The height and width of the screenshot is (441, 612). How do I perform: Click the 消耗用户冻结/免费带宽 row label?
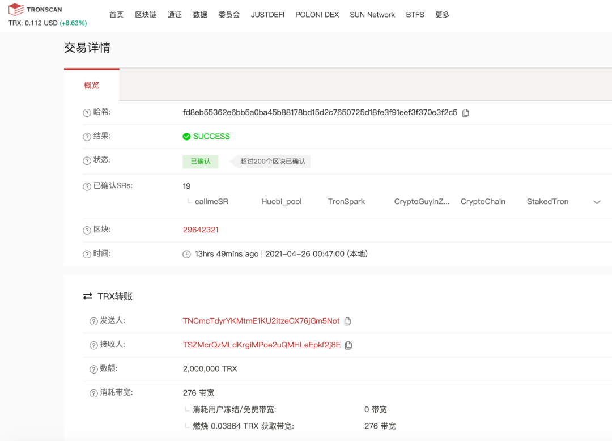pyautogui.click(x=234, y=409)
